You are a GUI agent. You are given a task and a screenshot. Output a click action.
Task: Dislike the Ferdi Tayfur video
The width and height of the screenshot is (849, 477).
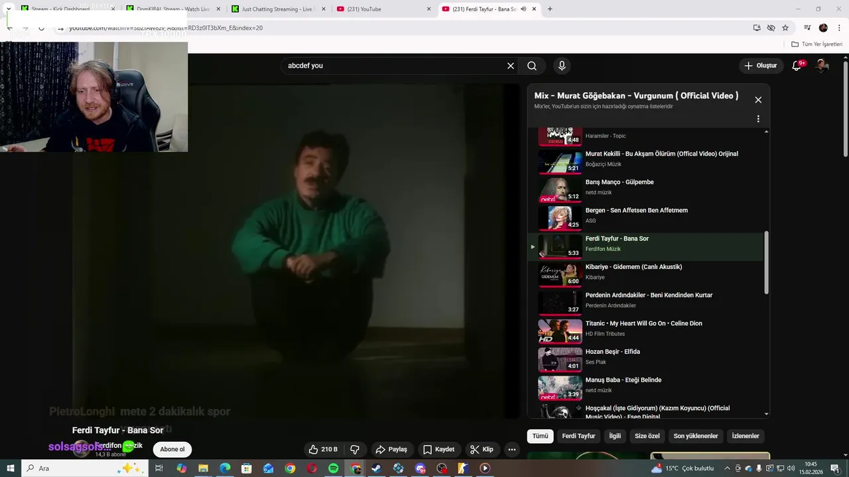pos(355,449)
